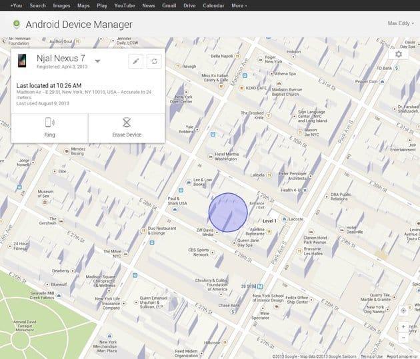The height and width of the screenshot is (359, 420).
Task: Click the Madison Avenue Baptist Church label
Action: click(x=287, y=92)
